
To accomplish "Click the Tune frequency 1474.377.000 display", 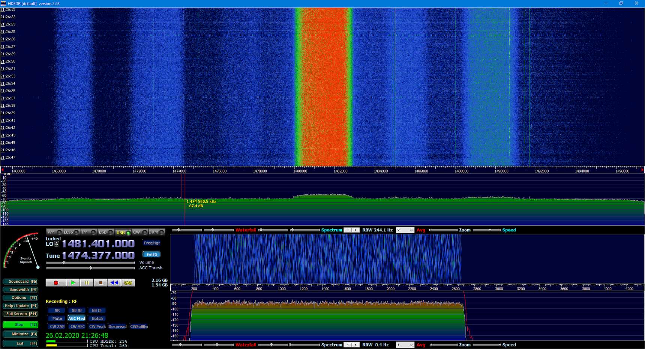I will coord(98,255).
